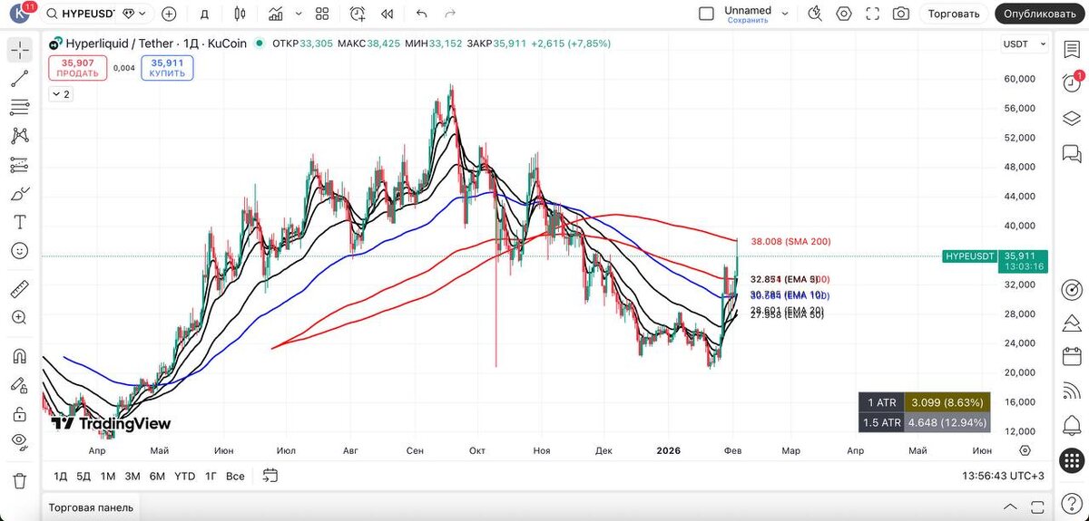Expand the indicators favorites dropdown arrow
The width and height of the screenshot is (1089, 521).
pos(300,14)
